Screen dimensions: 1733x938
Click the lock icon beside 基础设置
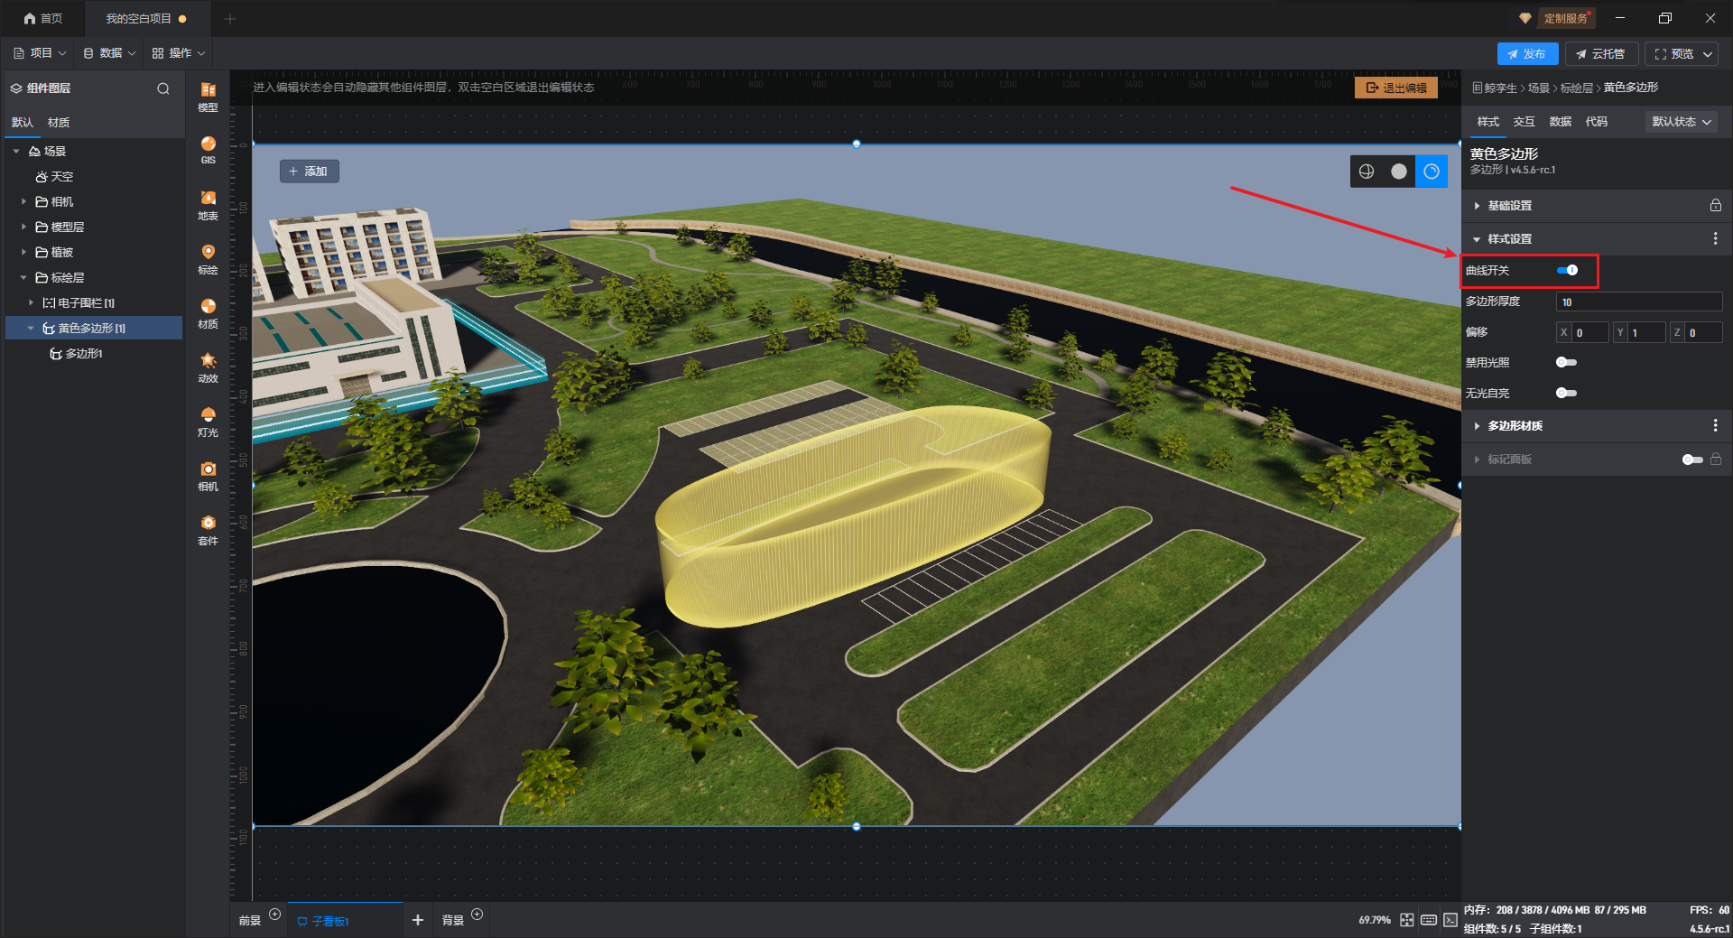pos(1715,206)
